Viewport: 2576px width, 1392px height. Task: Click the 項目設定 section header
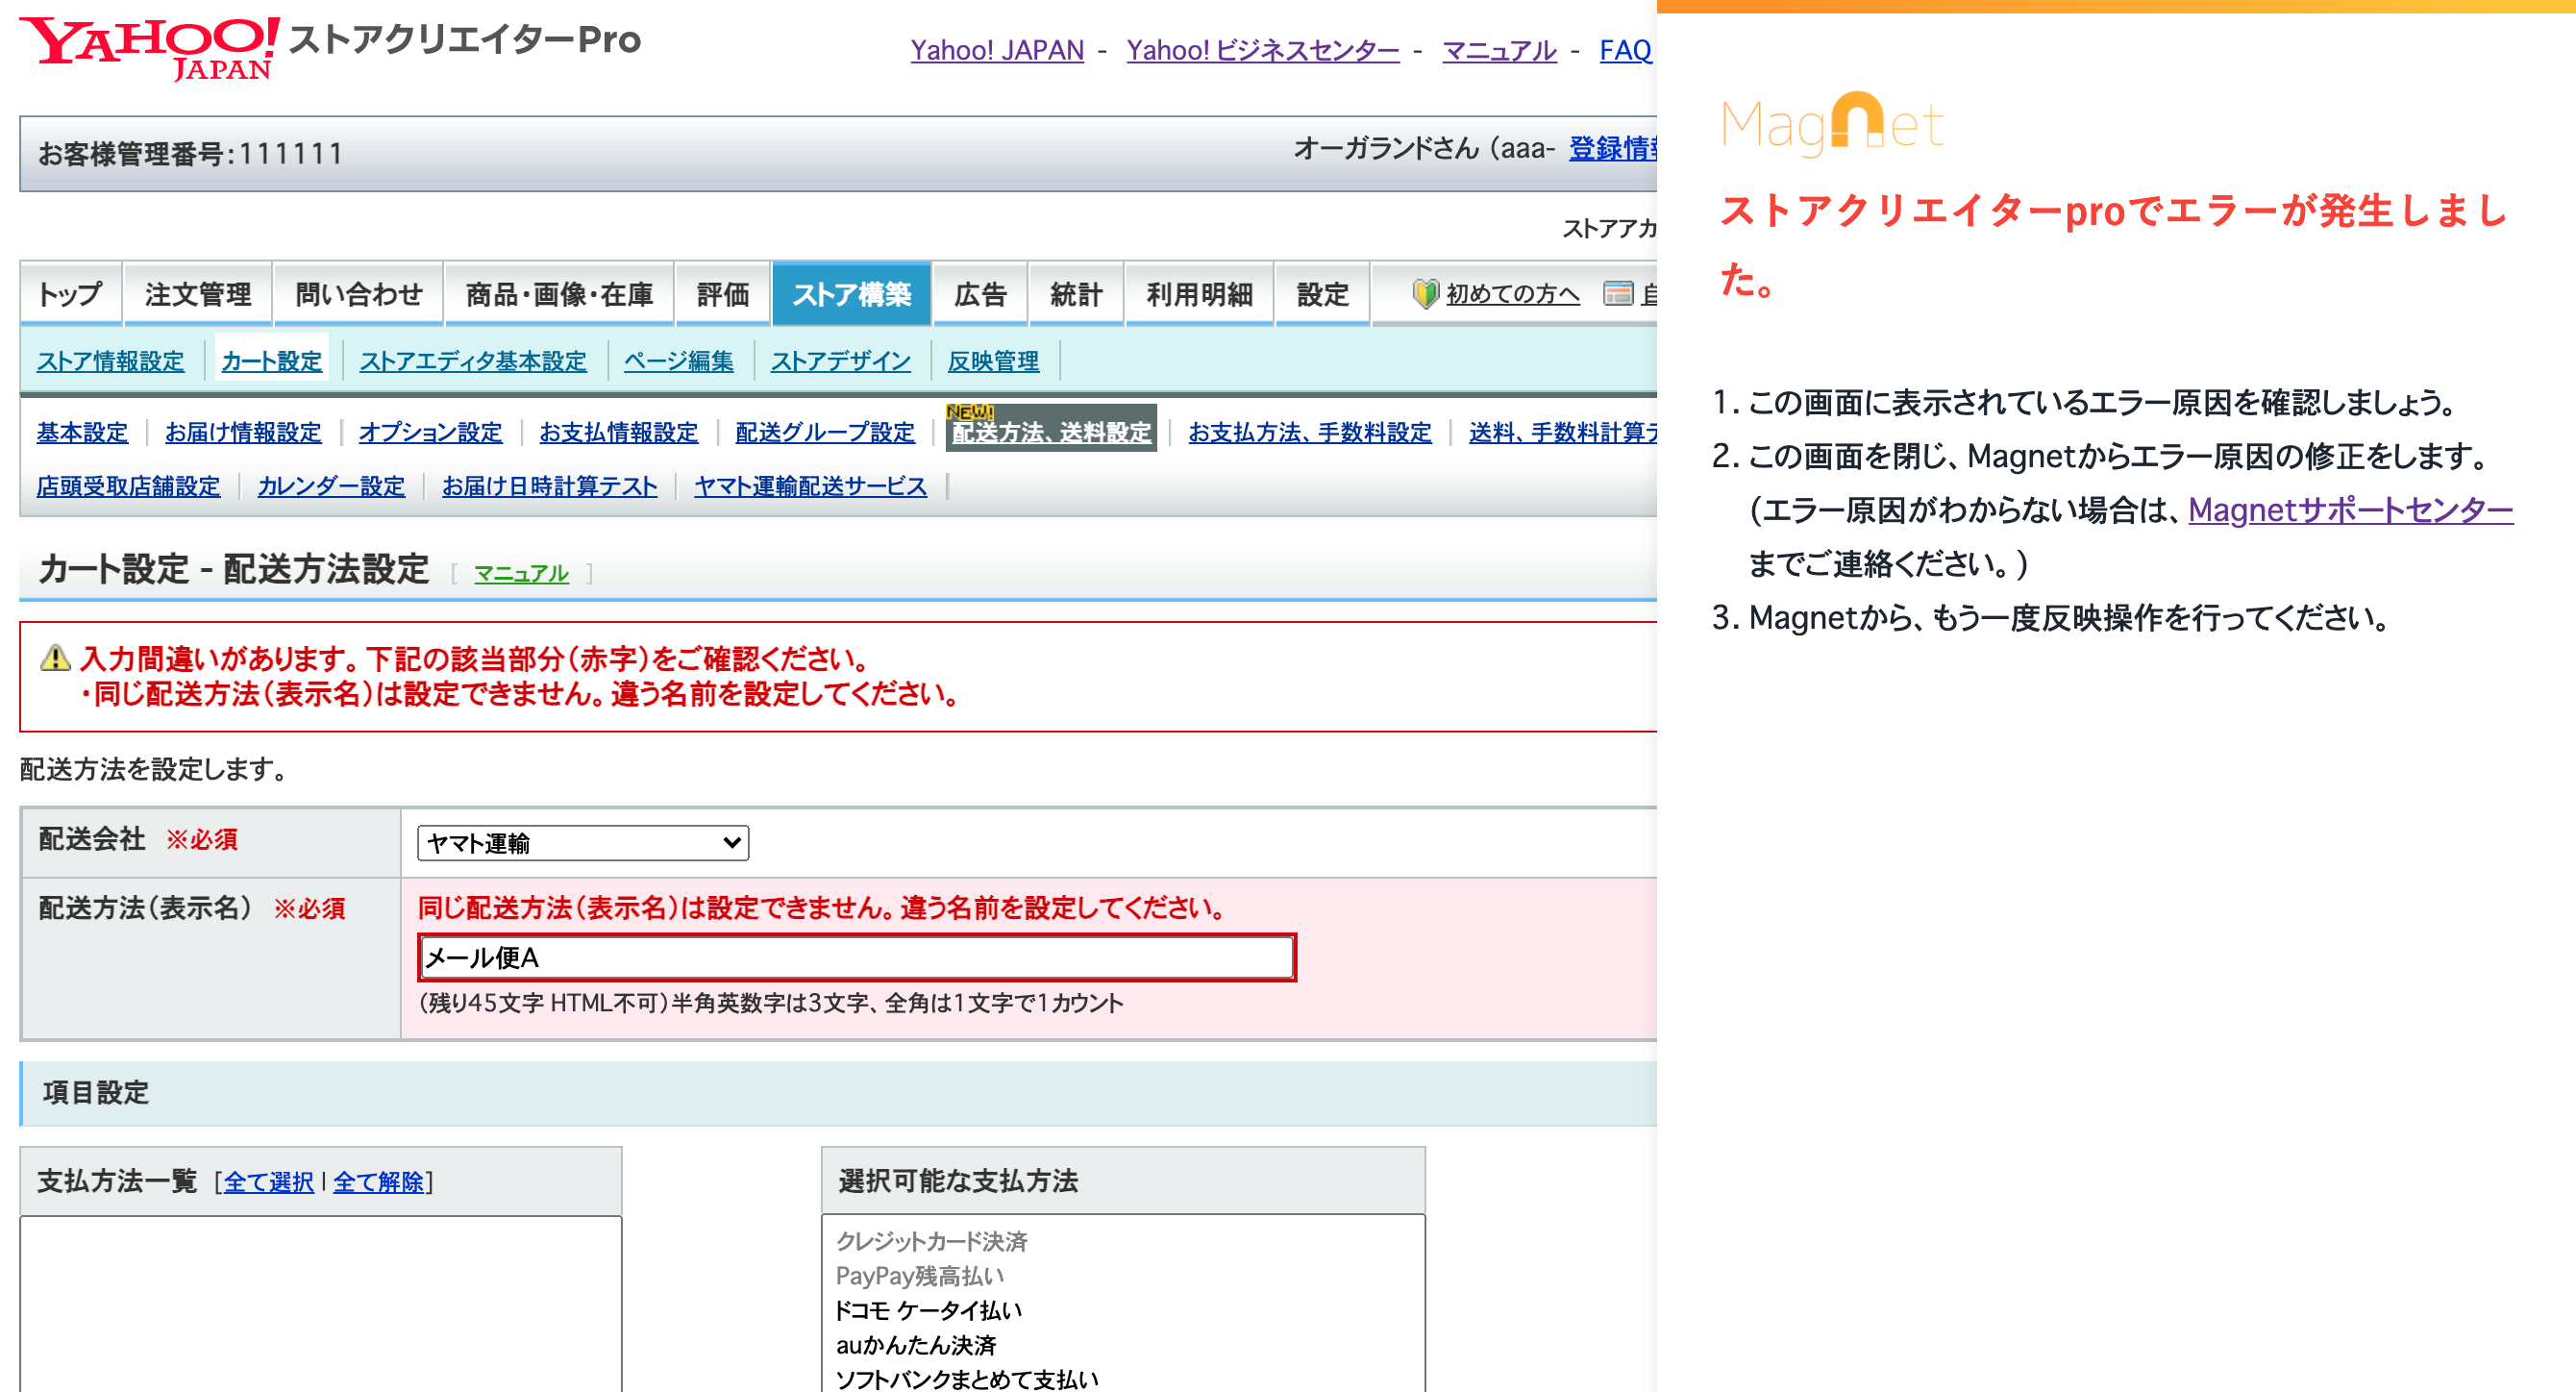click(838, 1093)
